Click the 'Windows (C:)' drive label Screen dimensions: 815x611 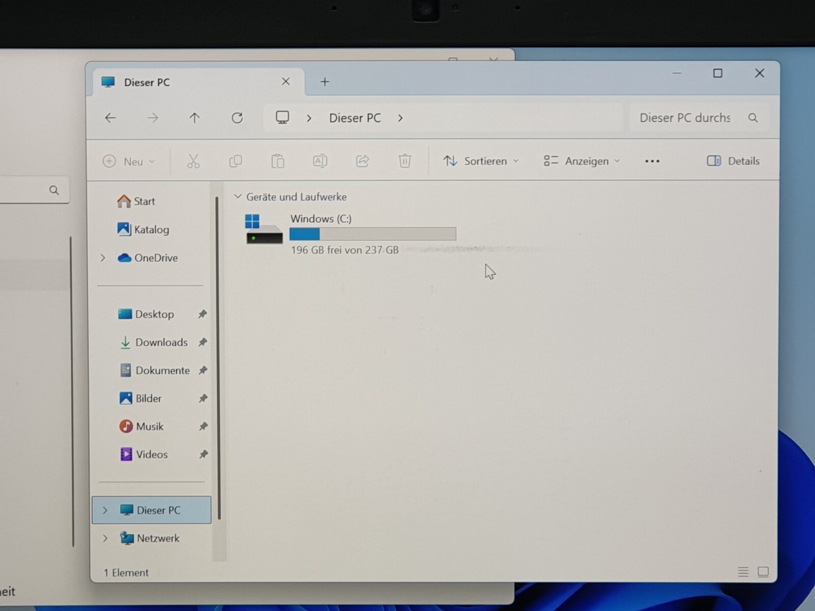(x=321, y=219)
